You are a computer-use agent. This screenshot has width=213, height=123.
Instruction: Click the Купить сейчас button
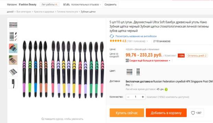coord(127,113)
